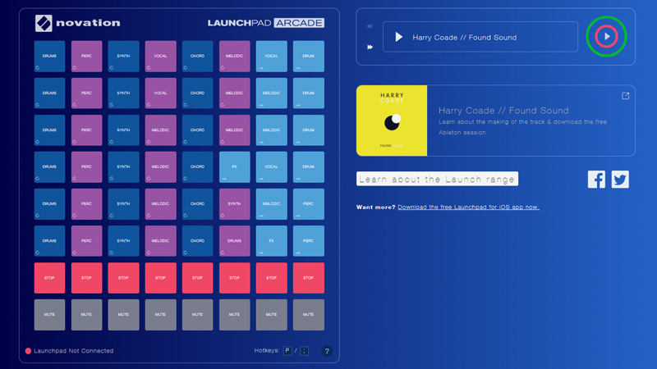
Task: Share on Facebook
Action: coord(596,180)
